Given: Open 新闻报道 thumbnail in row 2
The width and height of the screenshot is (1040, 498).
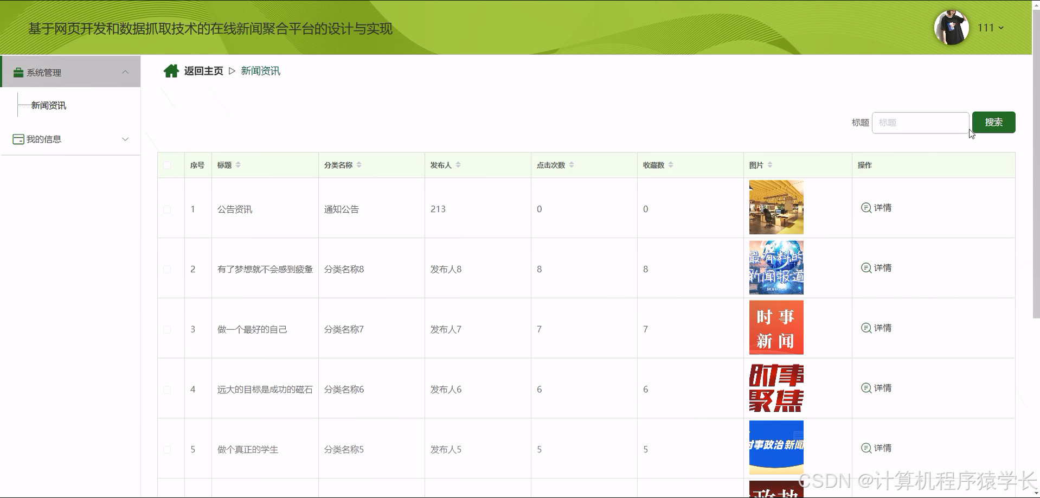Looking at the screenshot, I should (x=776, y=267).
